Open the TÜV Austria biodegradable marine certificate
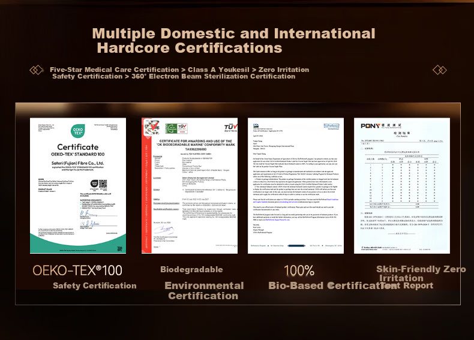This screenshot has width=474, height=340. point(190,185)
